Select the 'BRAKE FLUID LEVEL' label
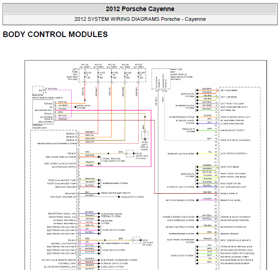The width and height of the screenshot is (279, 270). (230, 200)
